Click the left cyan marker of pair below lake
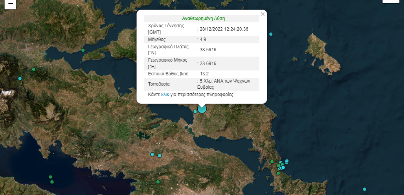404x195 pixels. (152, 154)
